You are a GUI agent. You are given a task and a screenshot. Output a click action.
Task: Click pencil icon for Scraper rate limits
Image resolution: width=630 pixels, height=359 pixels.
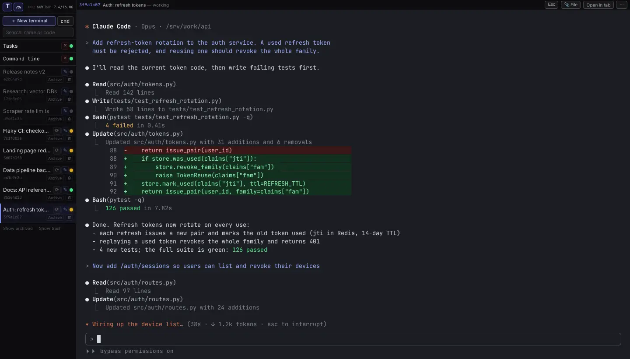pos(65,111)
